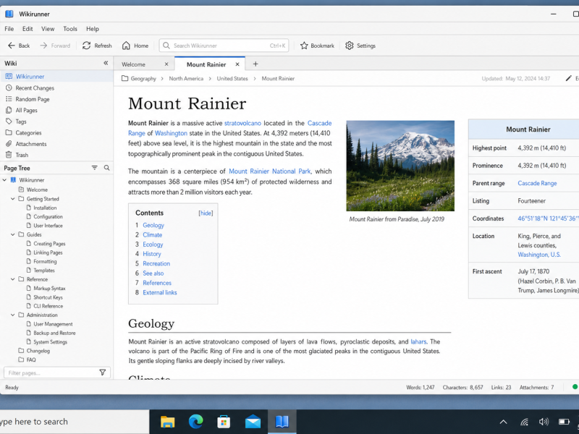Follow the stratovolcano link
Screen dimensions: 579x434
click(x=242, y=123)
